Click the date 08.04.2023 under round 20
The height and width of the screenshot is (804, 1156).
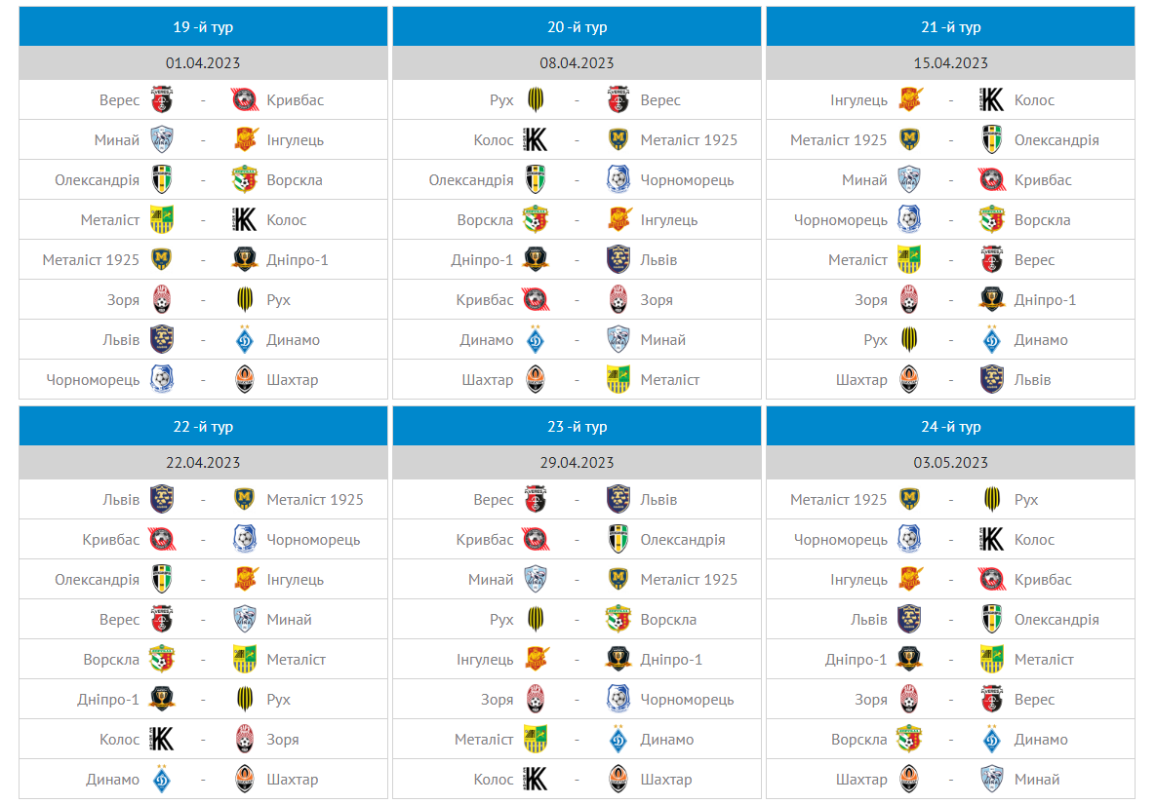coord(577,63)
